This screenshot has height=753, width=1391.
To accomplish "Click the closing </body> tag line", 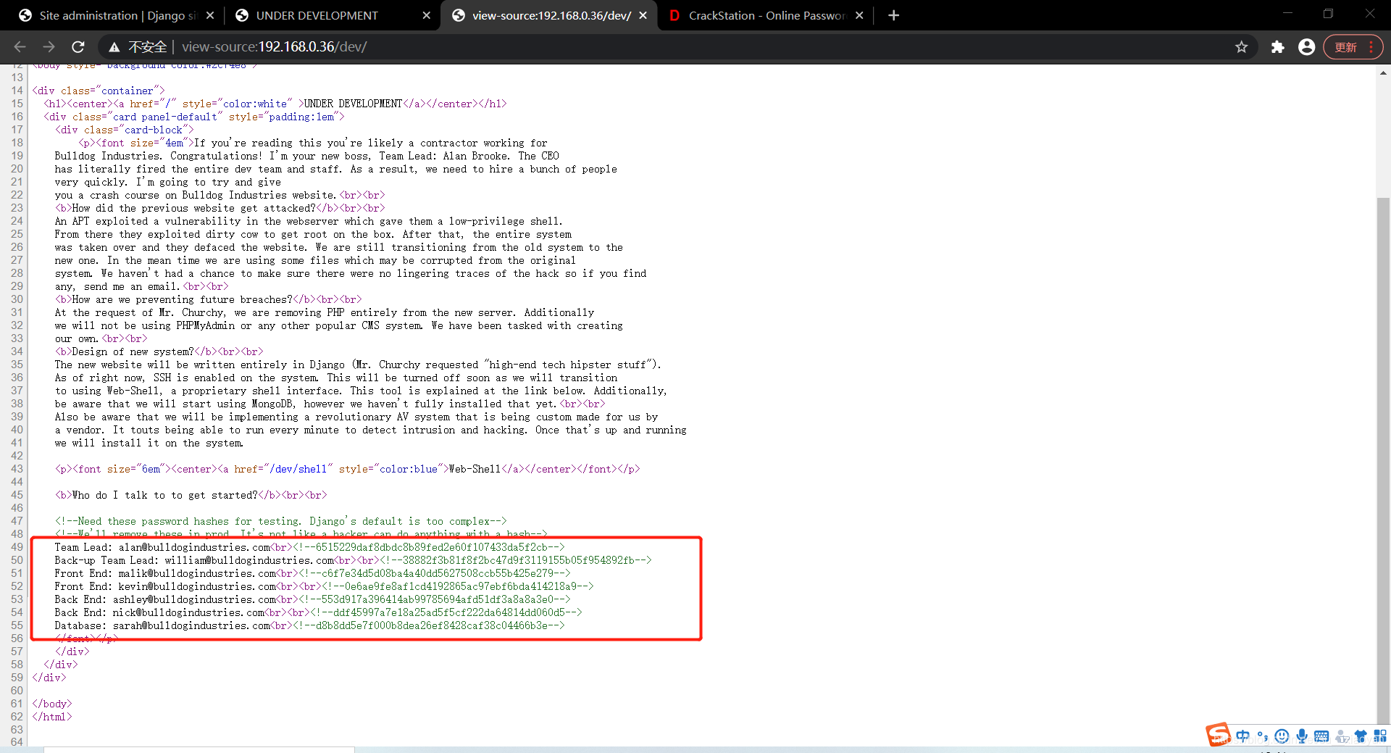I will point(52,704).
